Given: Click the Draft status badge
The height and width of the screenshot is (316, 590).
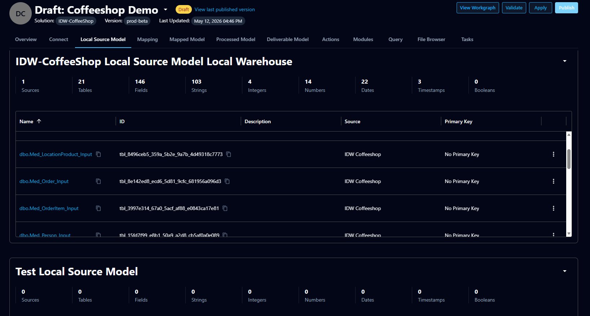Looking at the screenshot, I should (x=184, y=10).
